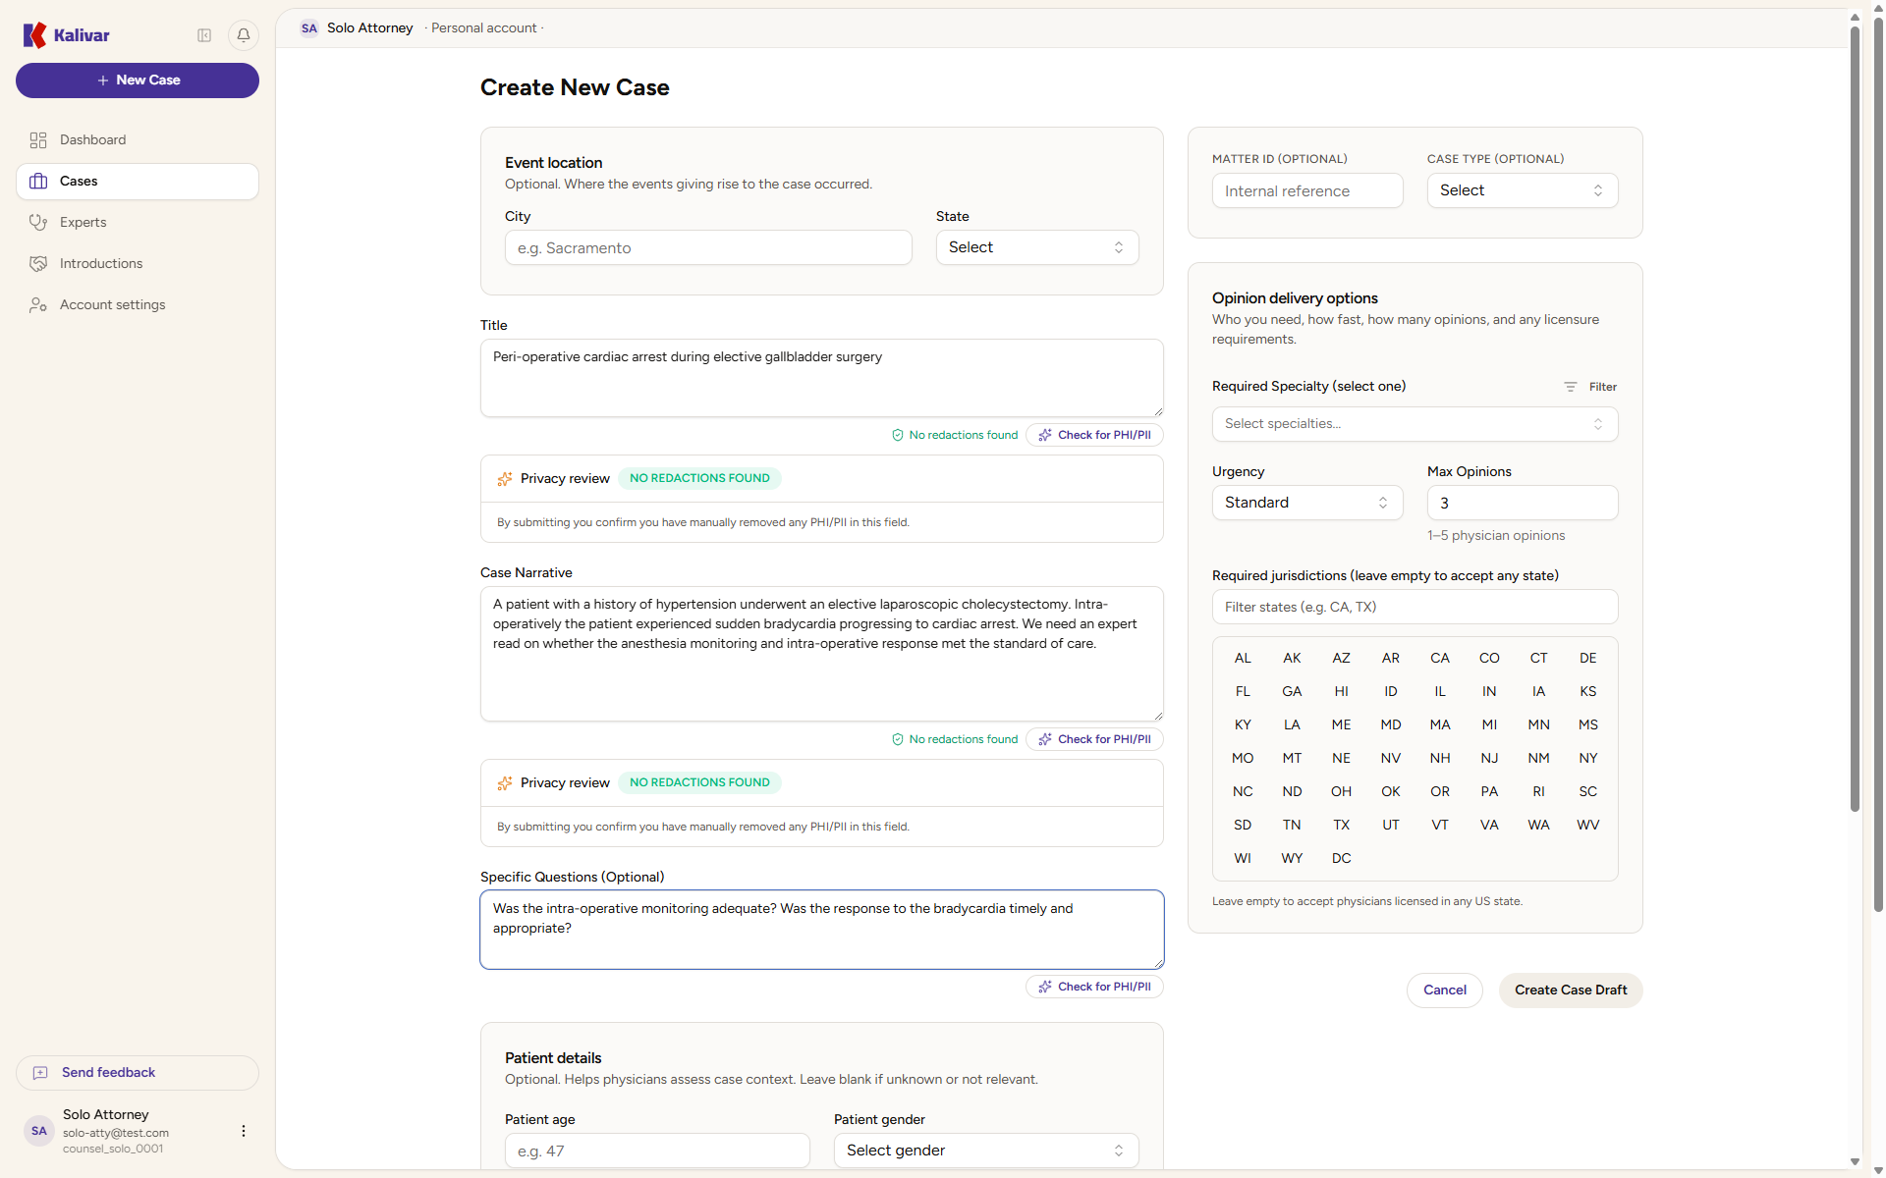Check Case Narrative for PHI/PII
Image resolution: width=1886 pixels, height=1178 pixels.
point(1094,739)
